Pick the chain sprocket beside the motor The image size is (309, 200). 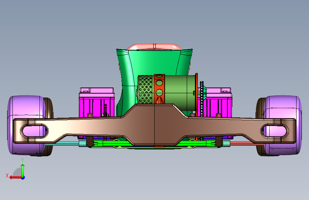pos(202,99)
